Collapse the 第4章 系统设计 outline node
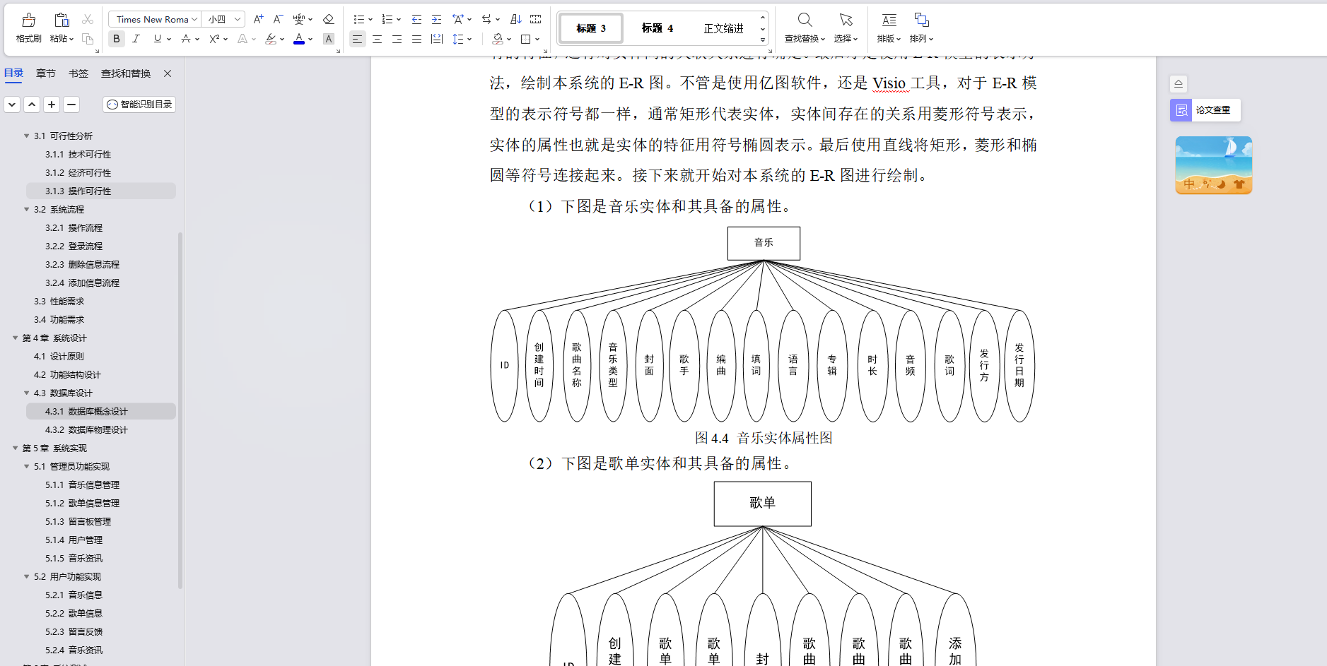This screenshot has width=1327, height=666. (x=16, y=338)
